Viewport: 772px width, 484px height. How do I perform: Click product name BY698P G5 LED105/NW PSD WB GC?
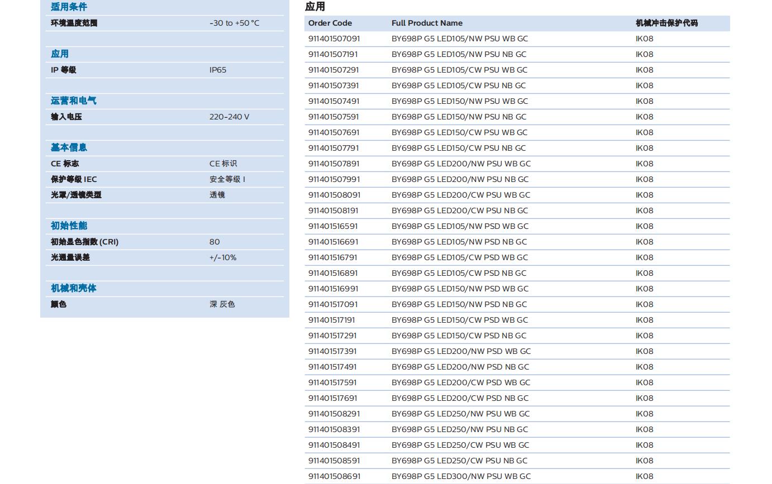(460, 226)
